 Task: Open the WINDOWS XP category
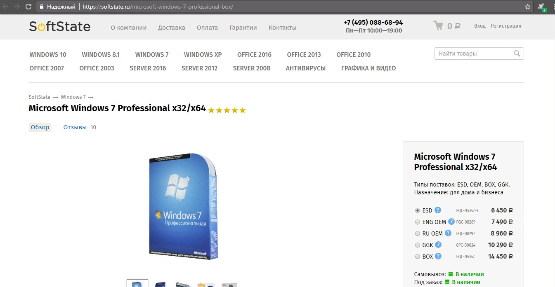tap(203, 55)
